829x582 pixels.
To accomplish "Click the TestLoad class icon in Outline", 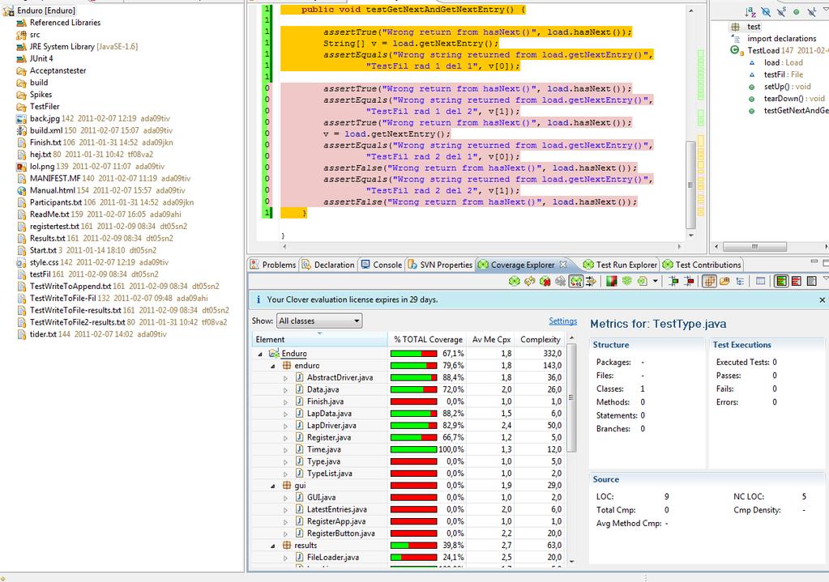I will 736,51.
